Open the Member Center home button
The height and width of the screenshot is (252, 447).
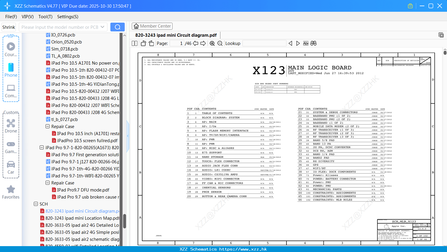click(x=152, y=26)
